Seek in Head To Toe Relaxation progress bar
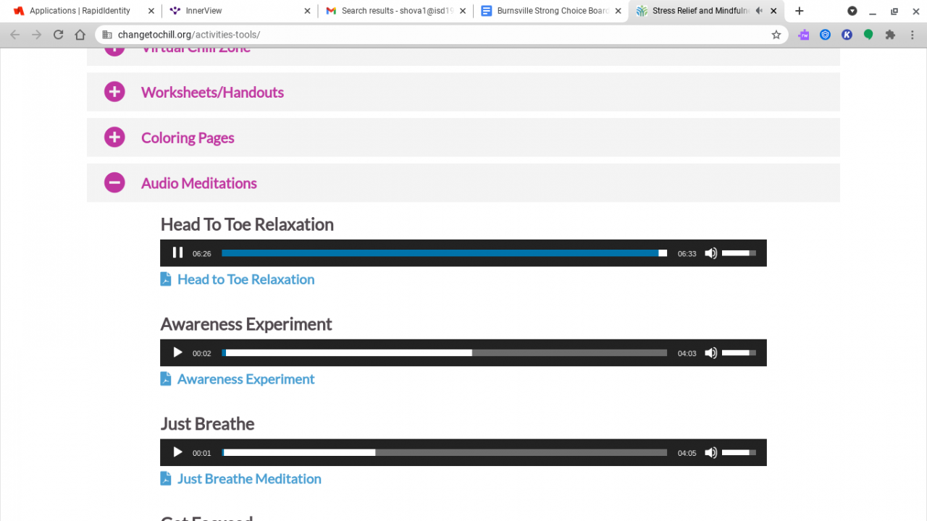The height and width of the screenshot is (521, 927). coord(444,253)
